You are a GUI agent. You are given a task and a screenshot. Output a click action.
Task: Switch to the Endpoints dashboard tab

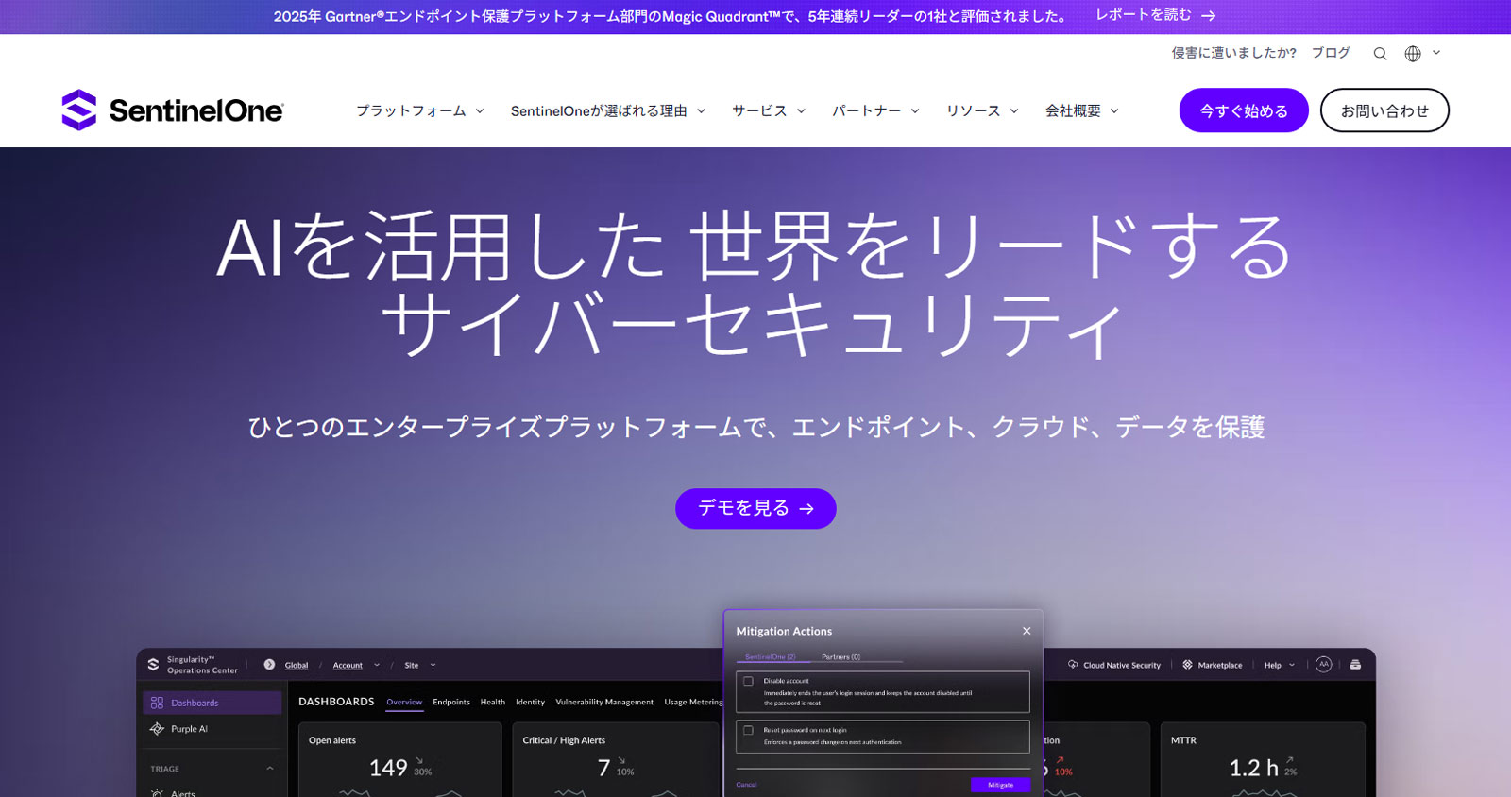[x=451, y=702]
